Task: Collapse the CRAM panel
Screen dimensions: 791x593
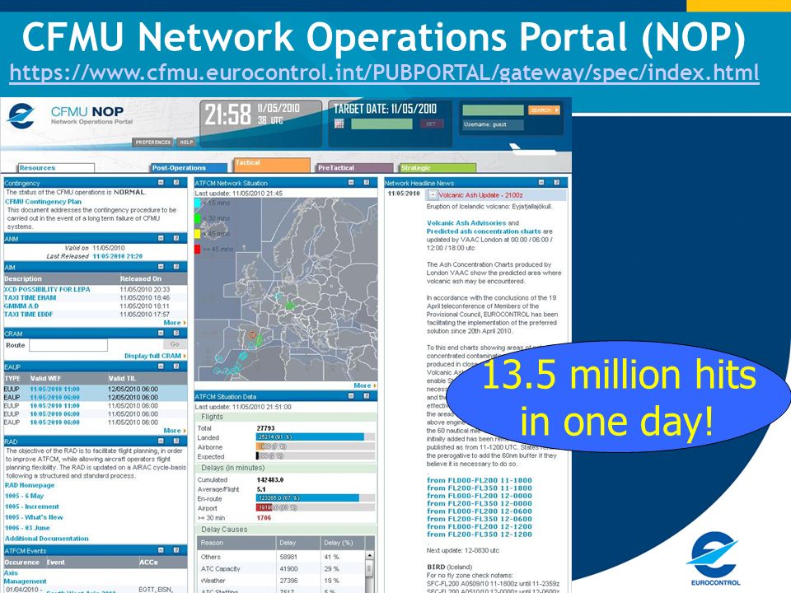Action: pyautogui.click(x=161, y=334)
